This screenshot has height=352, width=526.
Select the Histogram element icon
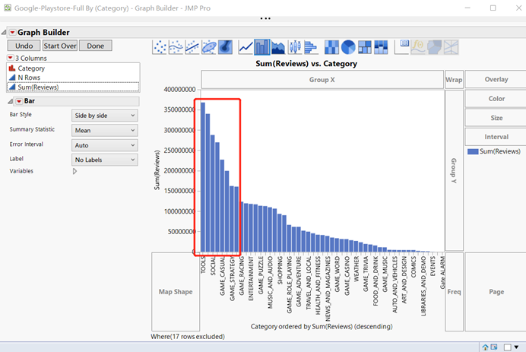311,47
